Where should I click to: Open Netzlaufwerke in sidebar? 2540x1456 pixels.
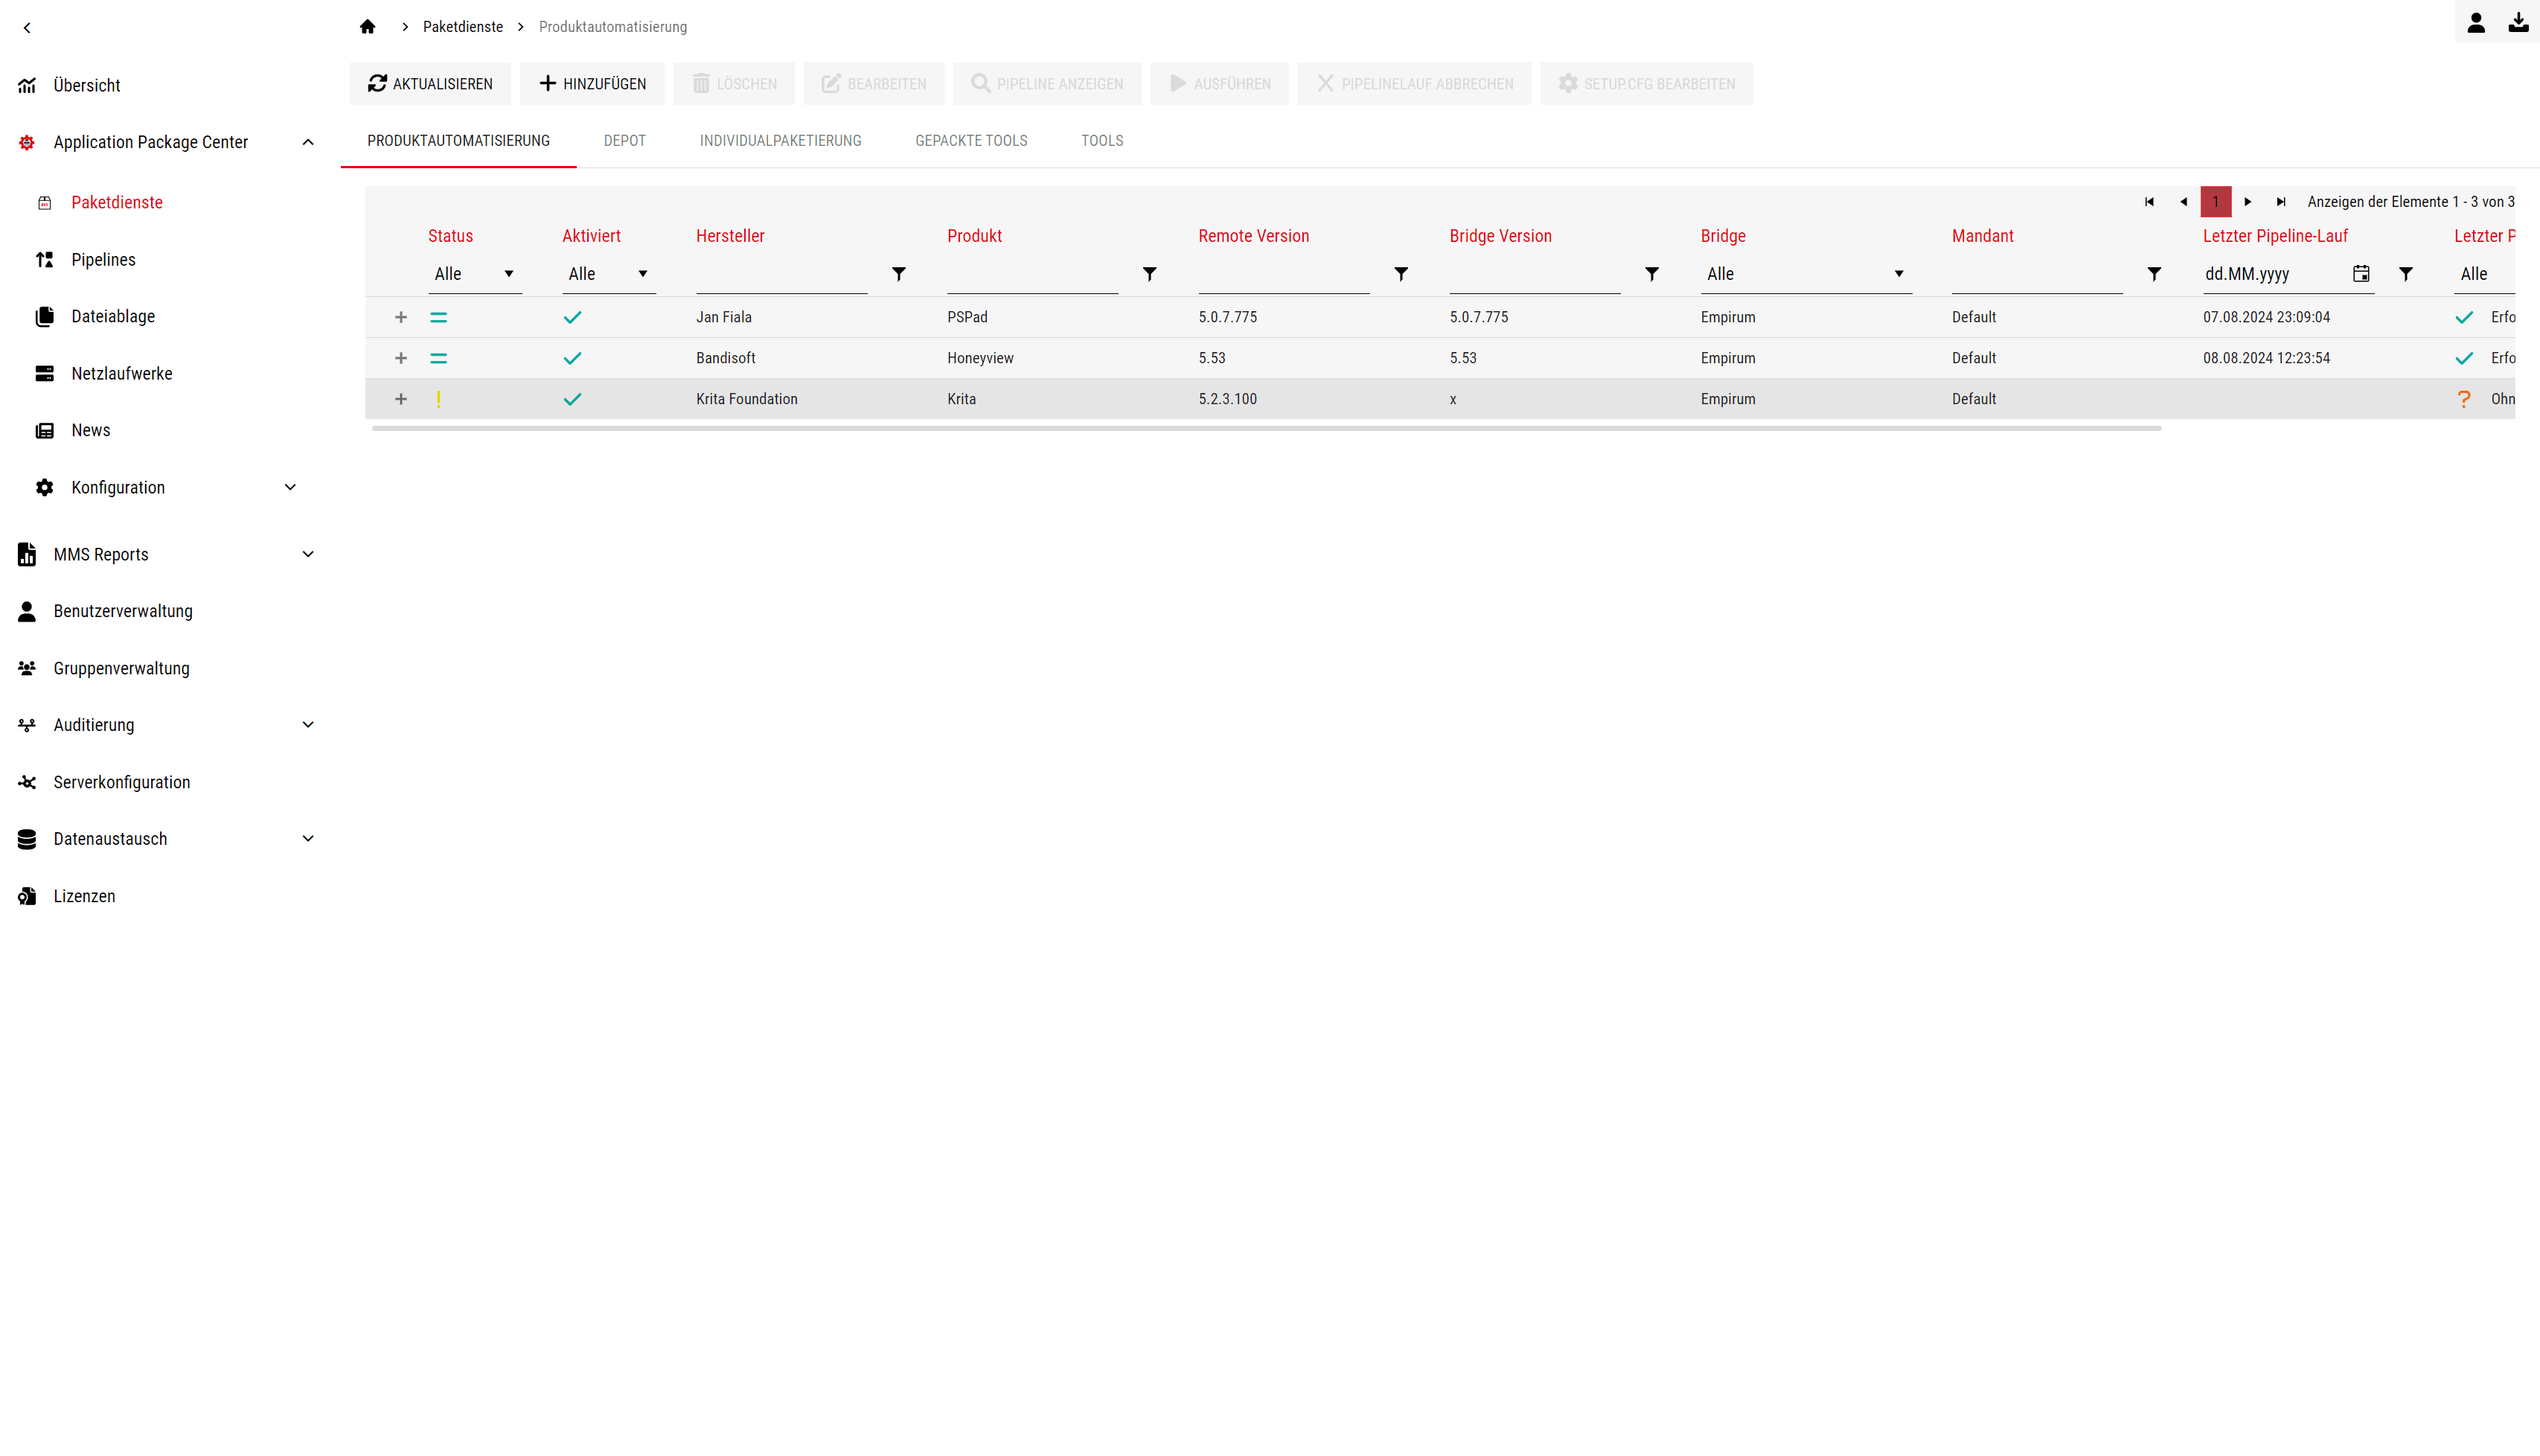122,374
